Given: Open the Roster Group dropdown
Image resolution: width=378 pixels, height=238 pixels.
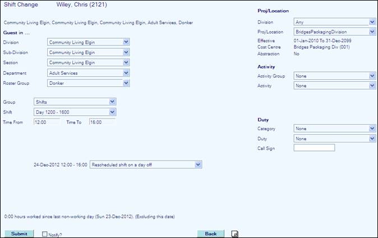Looking at the screenshot, I should click(x=89, y=83).
